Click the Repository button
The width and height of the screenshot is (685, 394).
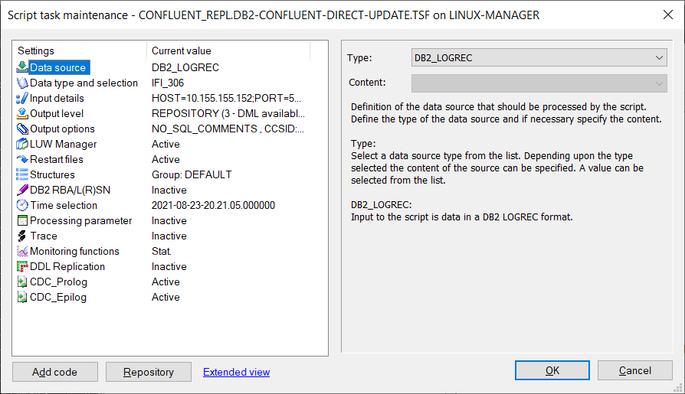click(149, 372)
